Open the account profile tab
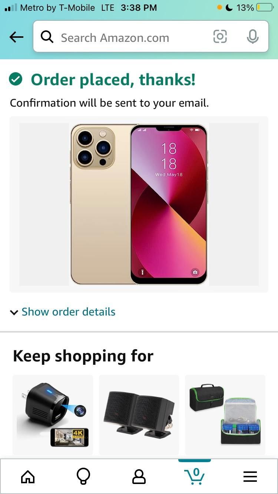This screenshot has width=278, height=494. tap(139, 477)
